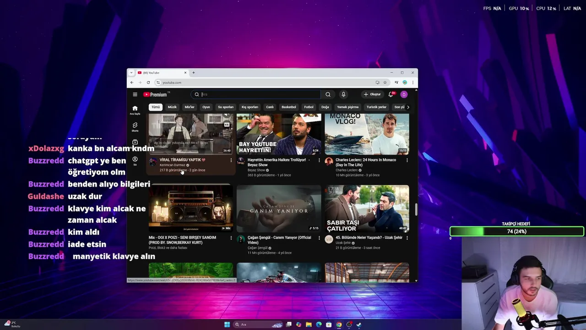Go to Ana Sayfa in the sidebar
This screenshot has height=330, width=586.
tap(135, 110)
